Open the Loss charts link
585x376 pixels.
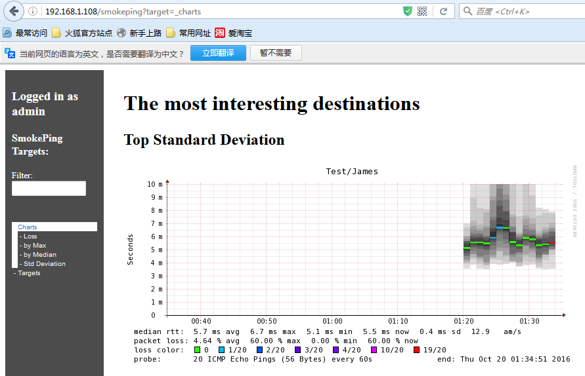[30, 236]
